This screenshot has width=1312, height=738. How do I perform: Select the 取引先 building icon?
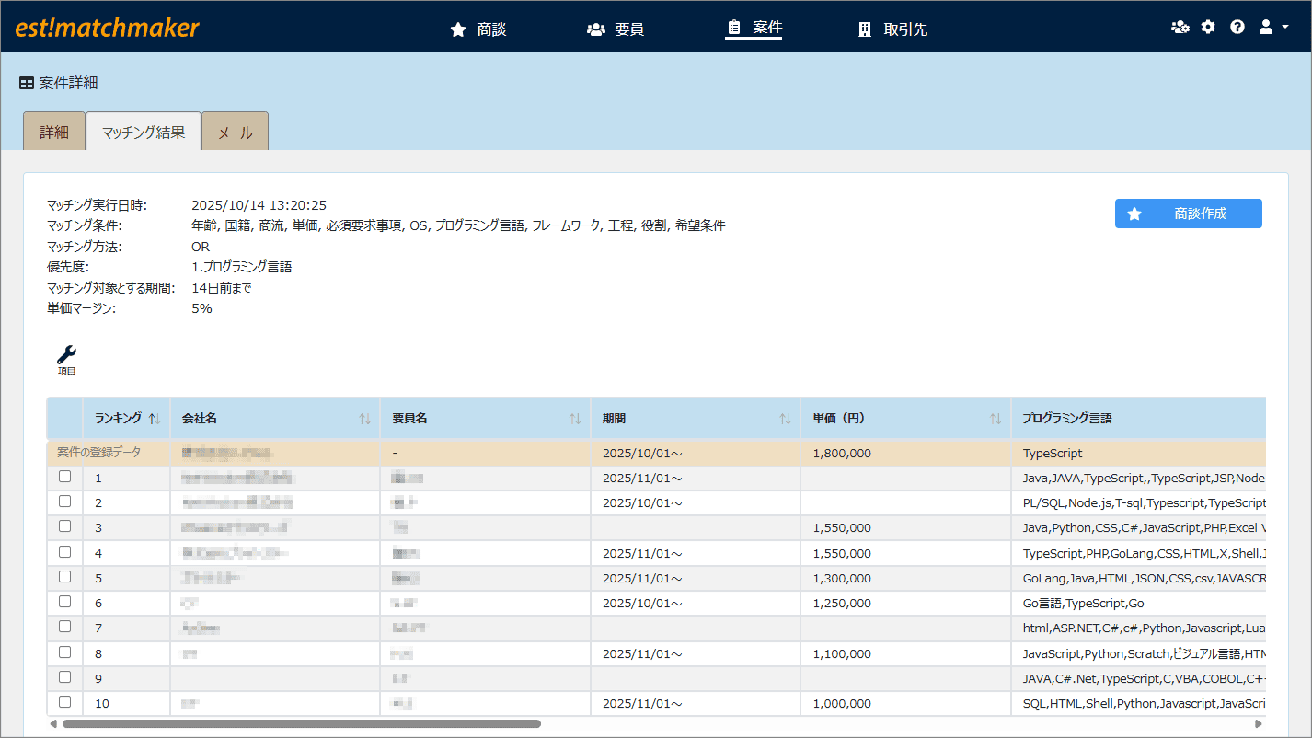[x=864, y=29]
